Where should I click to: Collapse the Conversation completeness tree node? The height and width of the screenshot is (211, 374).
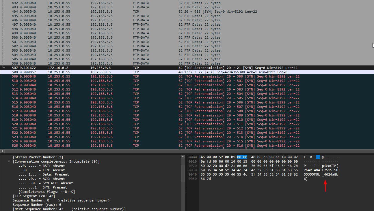[9, 161]
